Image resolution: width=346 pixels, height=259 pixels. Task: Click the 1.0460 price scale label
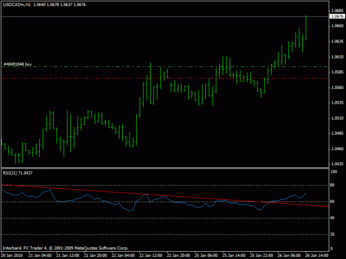(x=337, y=149)
